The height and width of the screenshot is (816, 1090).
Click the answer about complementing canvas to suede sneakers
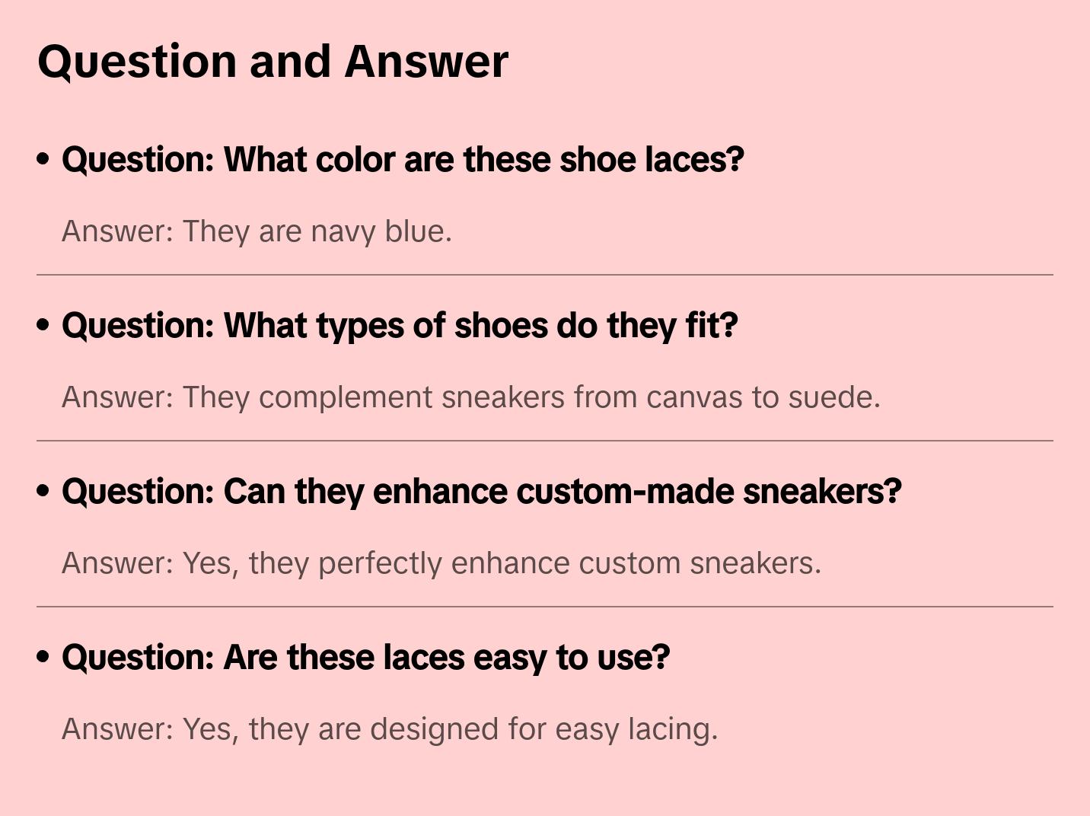click(x=470, y=397)
